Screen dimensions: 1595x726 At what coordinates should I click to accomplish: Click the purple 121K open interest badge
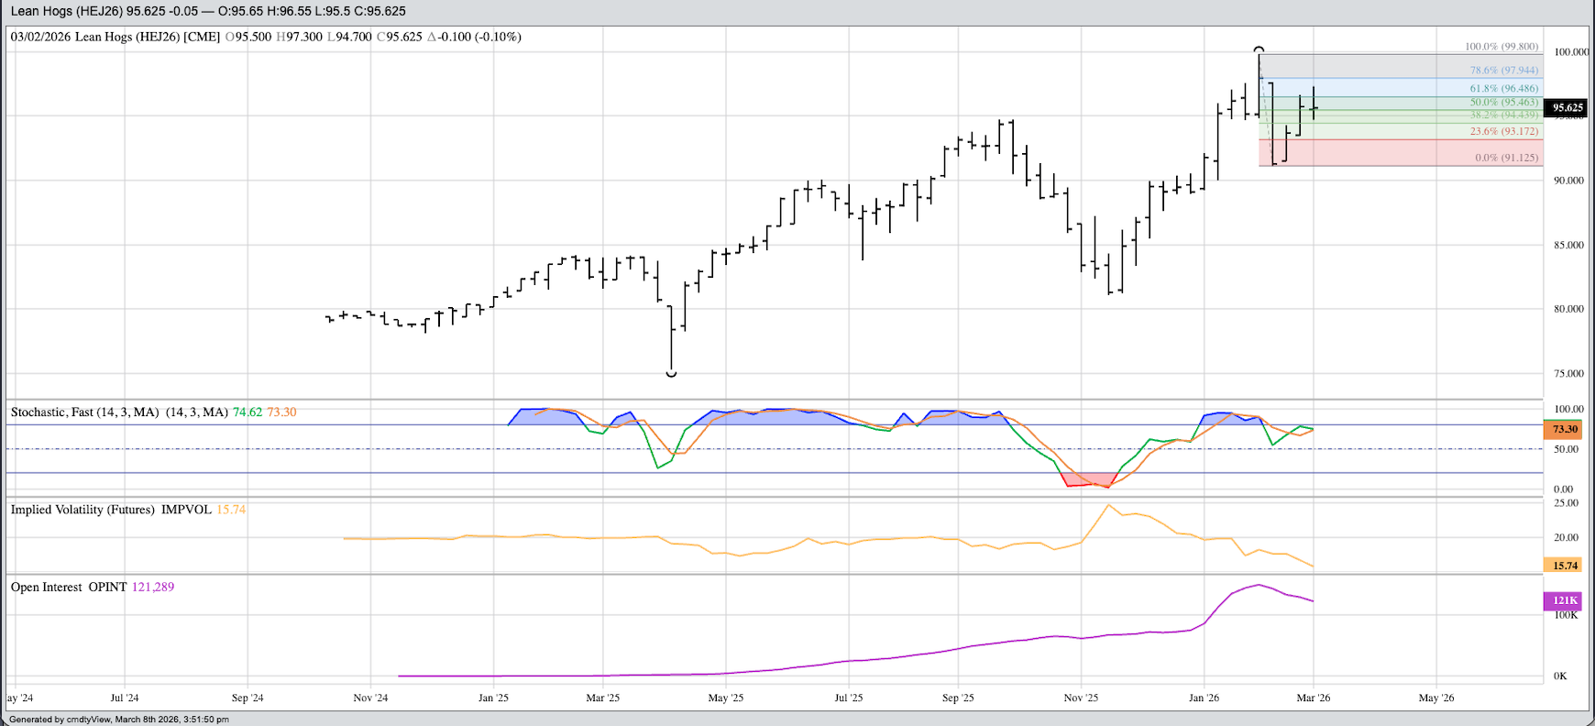coord(1565,600)
